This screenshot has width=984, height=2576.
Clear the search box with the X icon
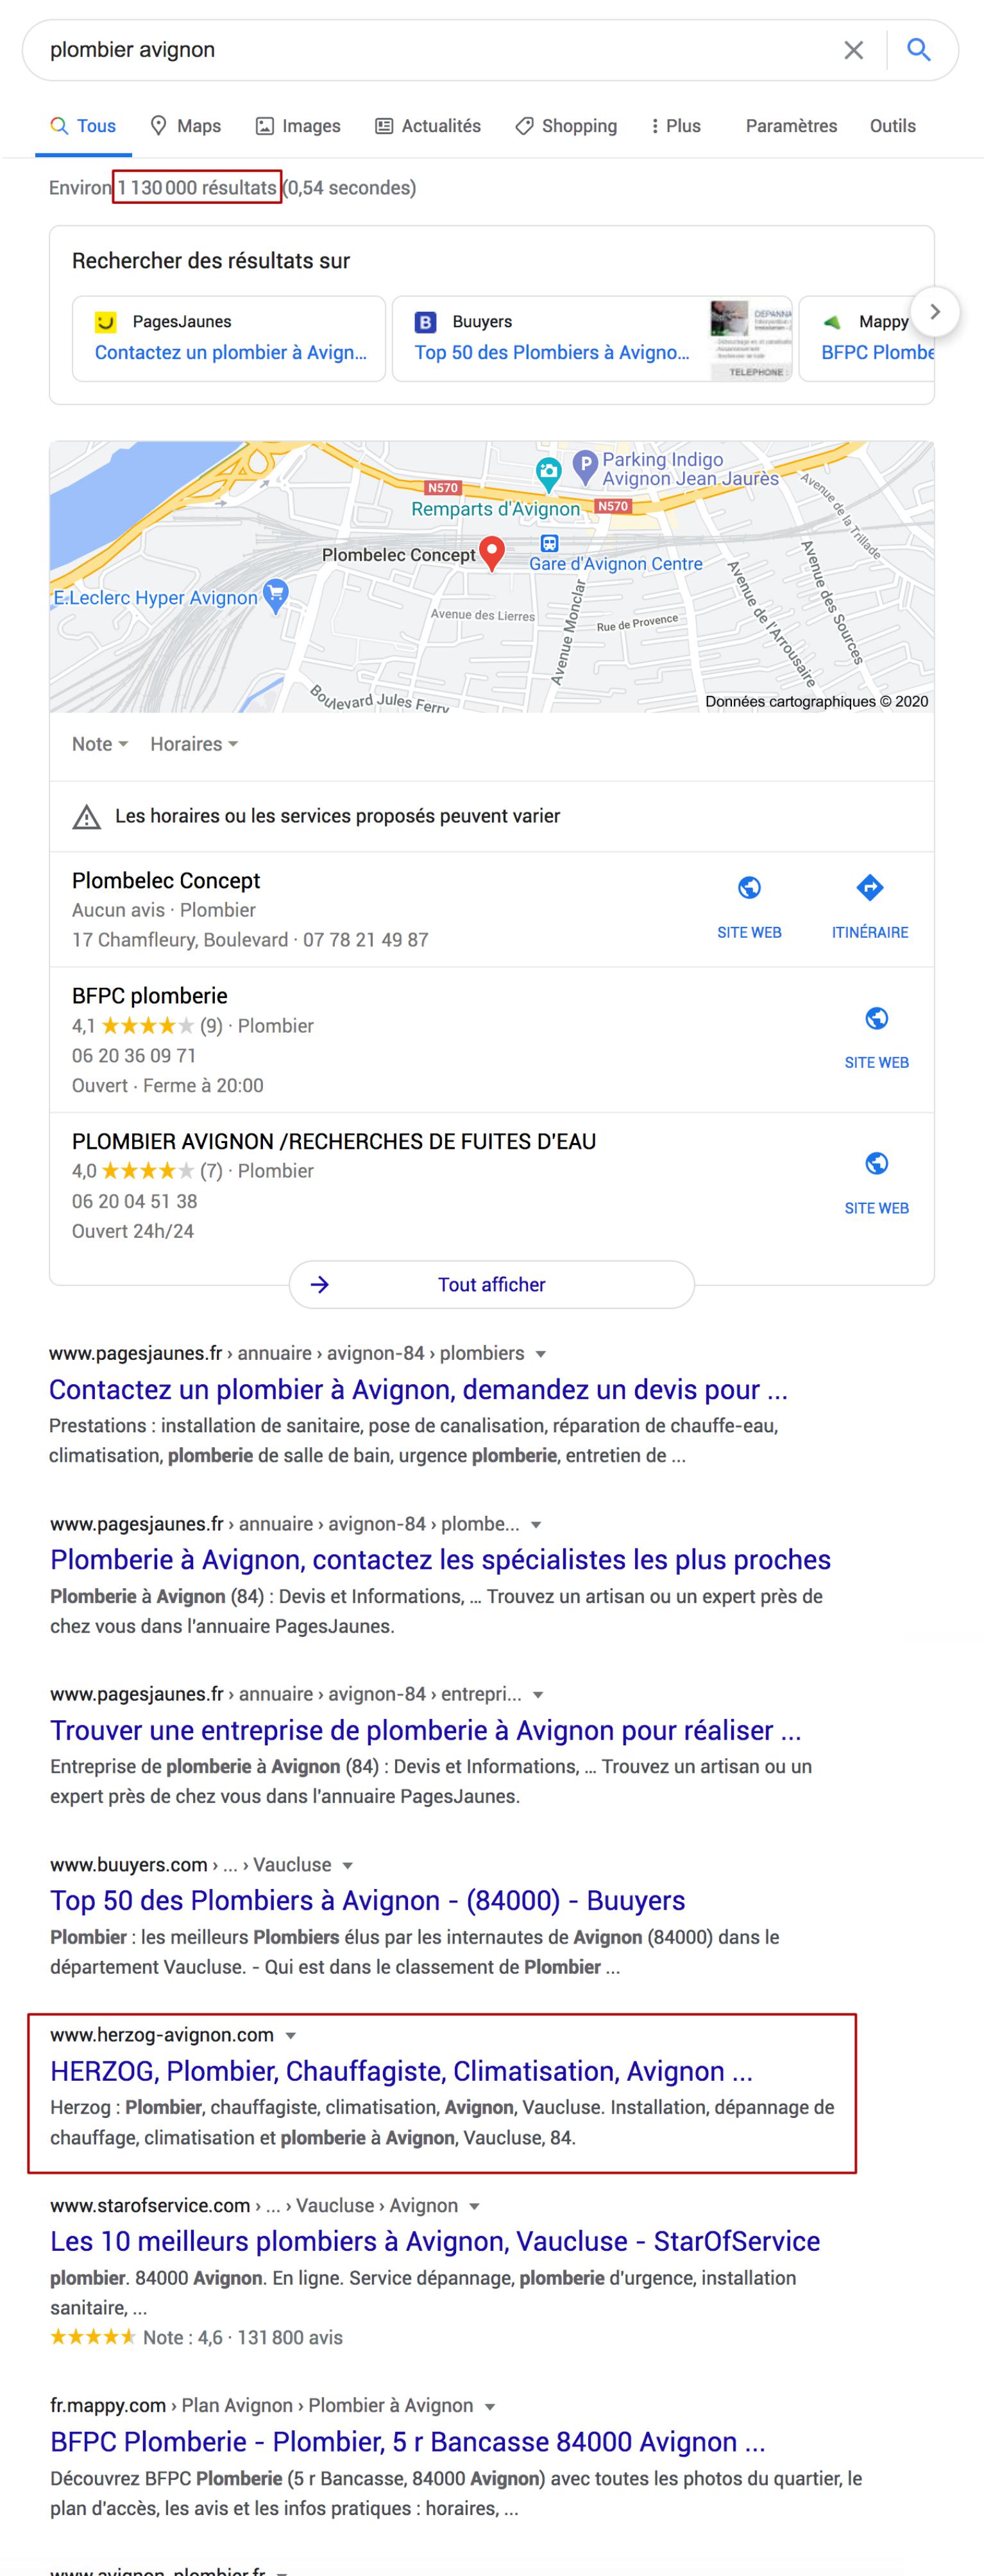pos(853,50)
